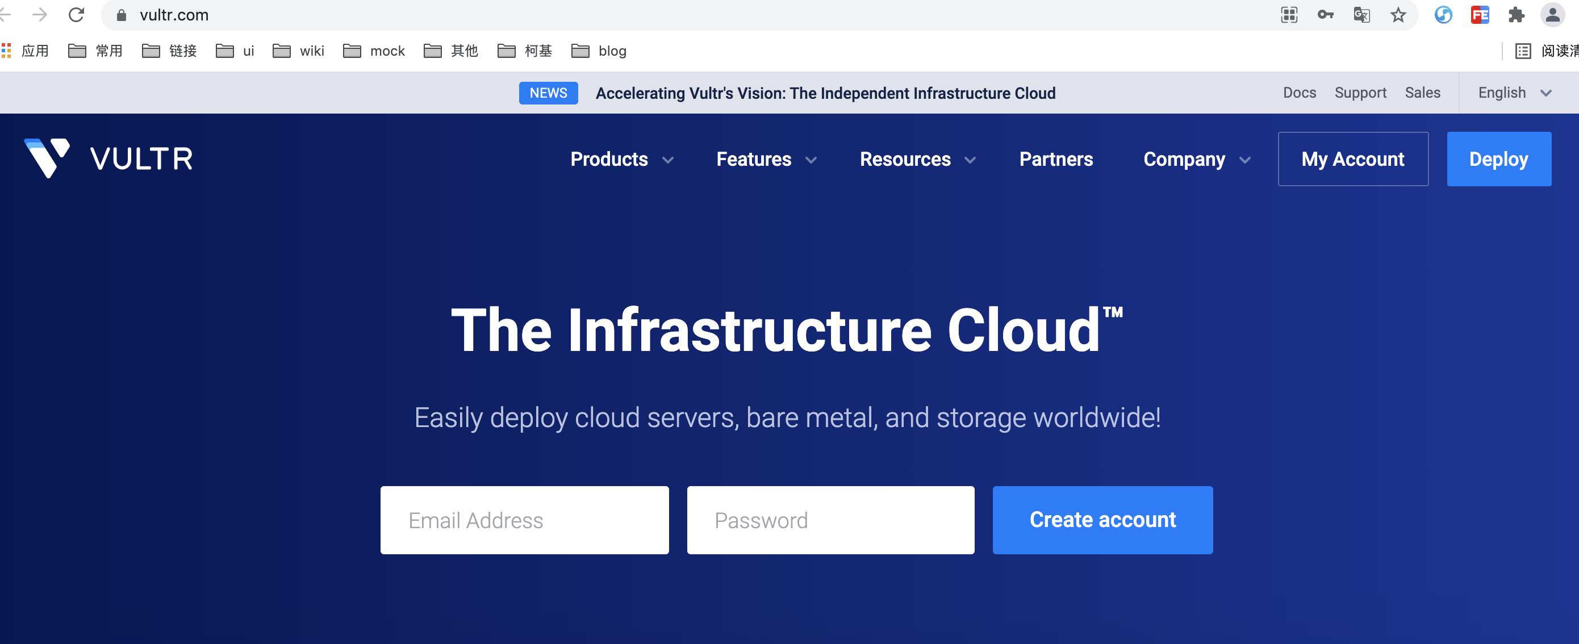Viewport: 1579px width, 644px height.
Task: Open the Chrome profile avatar
Action: click(x=1552, y=15)
